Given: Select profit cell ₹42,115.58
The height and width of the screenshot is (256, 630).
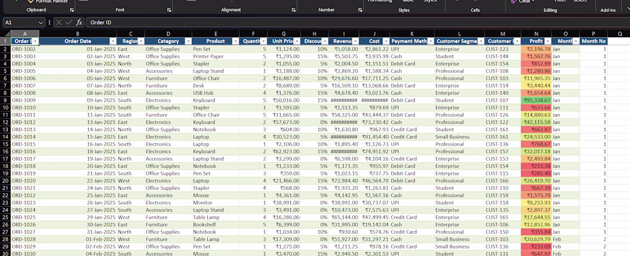Looking at the screenshot, I should click(x=537, y=122).
